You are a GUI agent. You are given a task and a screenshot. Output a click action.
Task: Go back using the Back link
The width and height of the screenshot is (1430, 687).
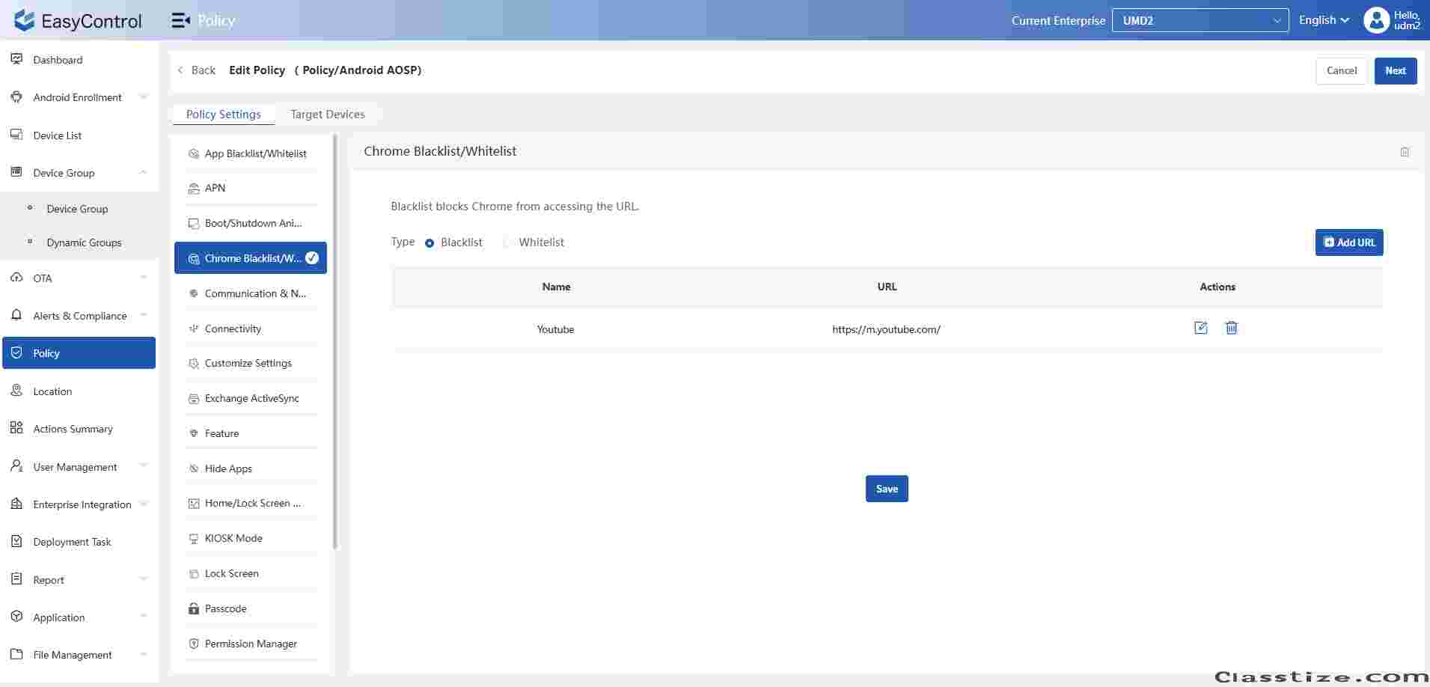197,70
